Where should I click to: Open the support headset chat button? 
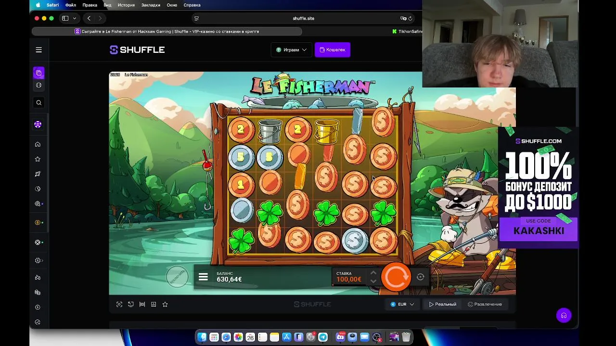pos(564,315)
